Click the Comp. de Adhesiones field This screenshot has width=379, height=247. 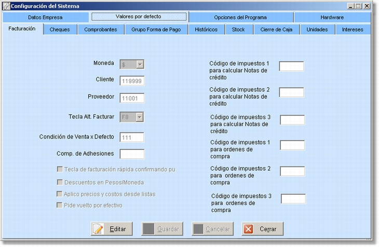tap(132, 154)
